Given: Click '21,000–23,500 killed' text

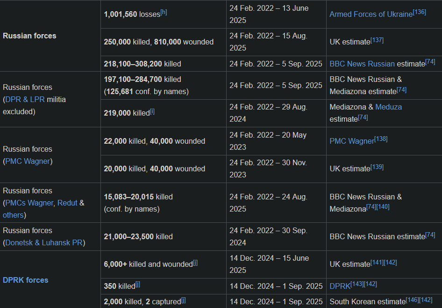Looking at the screenshot, I should tap(138, 236).
